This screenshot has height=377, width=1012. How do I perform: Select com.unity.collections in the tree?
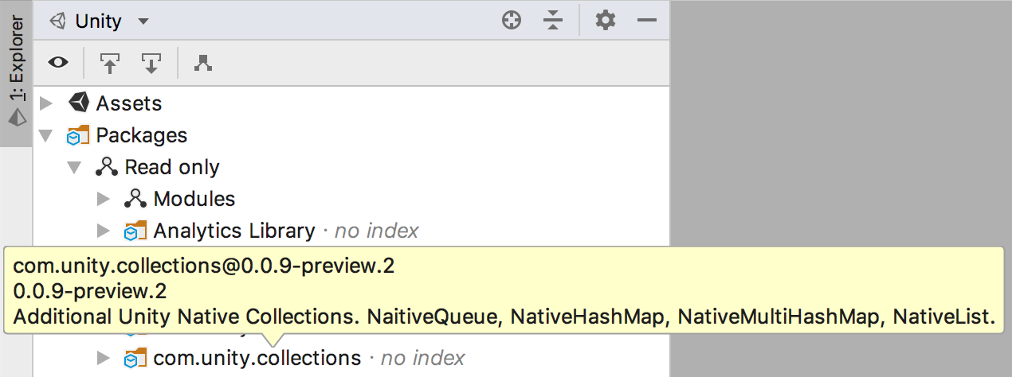click(x=257, y=359)
